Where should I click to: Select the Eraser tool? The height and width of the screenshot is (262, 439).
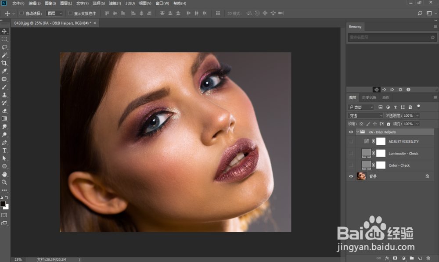(4, 111)
